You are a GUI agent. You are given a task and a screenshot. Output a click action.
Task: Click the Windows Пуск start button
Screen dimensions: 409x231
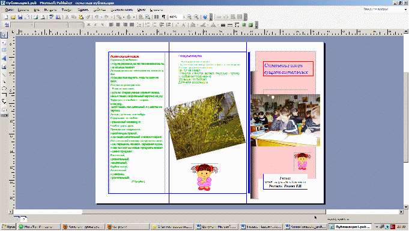pos(8,227)
